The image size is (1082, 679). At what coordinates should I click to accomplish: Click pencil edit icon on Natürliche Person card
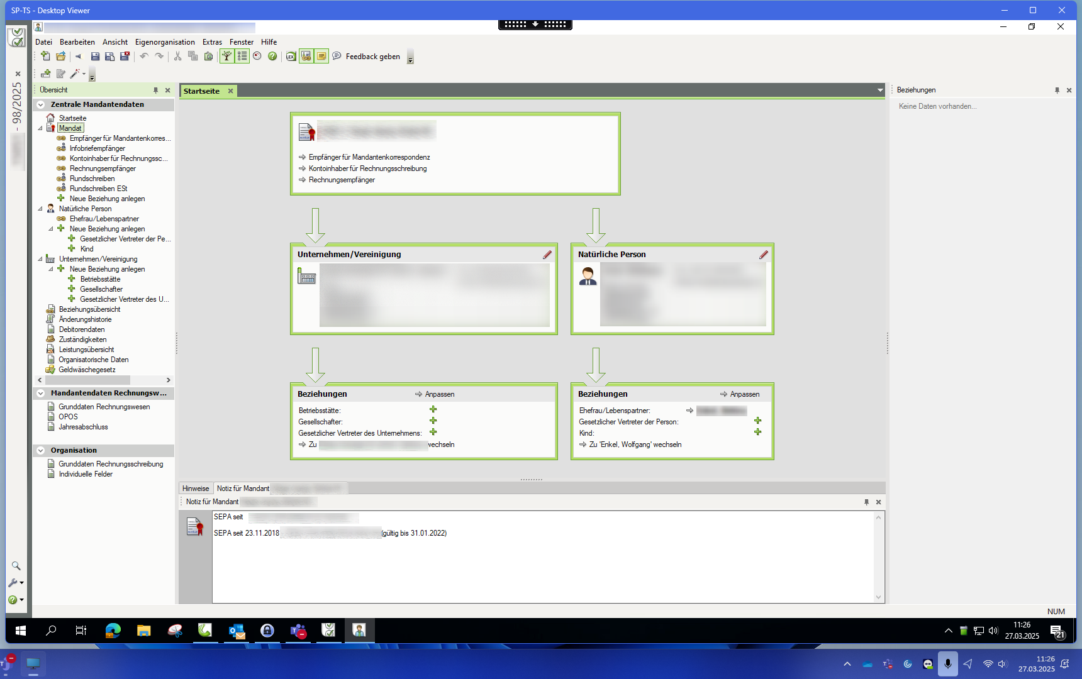pos(764,255)
